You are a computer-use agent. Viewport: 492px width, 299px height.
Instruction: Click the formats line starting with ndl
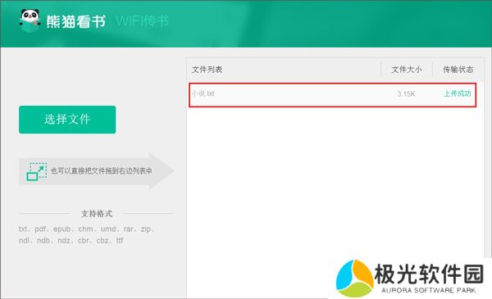[71, 240]
